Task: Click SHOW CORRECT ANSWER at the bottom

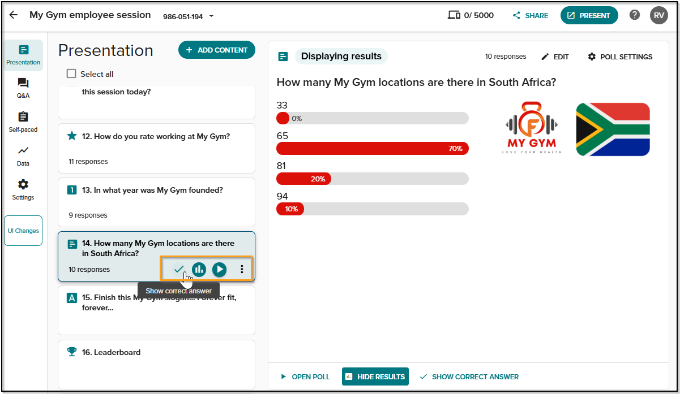Action: tap(469, 376)
